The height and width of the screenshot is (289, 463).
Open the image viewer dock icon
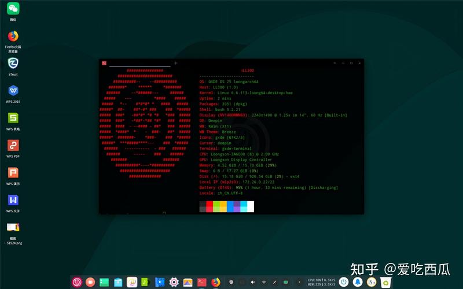pos(188,283)
